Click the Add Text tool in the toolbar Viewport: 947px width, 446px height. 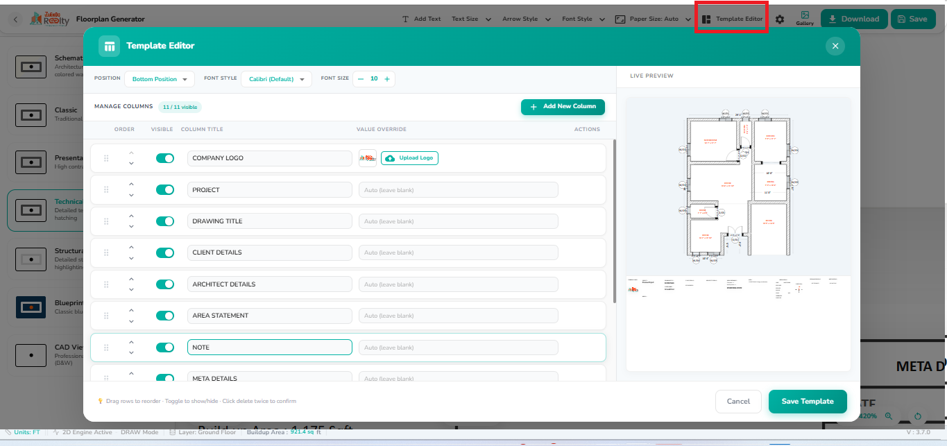[421, 19]
